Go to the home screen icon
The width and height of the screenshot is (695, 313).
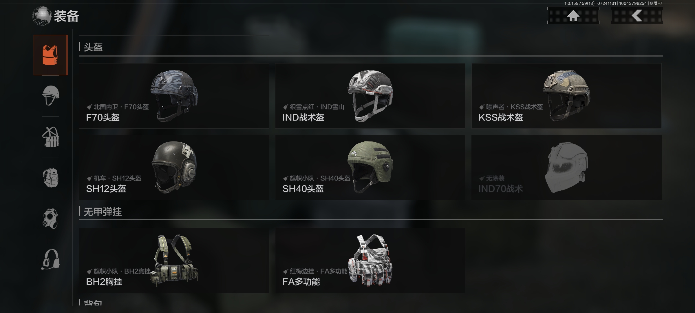pos(573,15)
